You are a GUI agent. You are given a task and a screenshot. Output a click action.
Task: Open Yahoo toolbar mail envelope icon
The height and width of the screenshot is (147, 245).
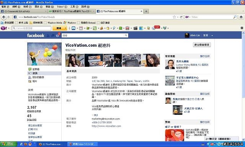pos(73,28)
